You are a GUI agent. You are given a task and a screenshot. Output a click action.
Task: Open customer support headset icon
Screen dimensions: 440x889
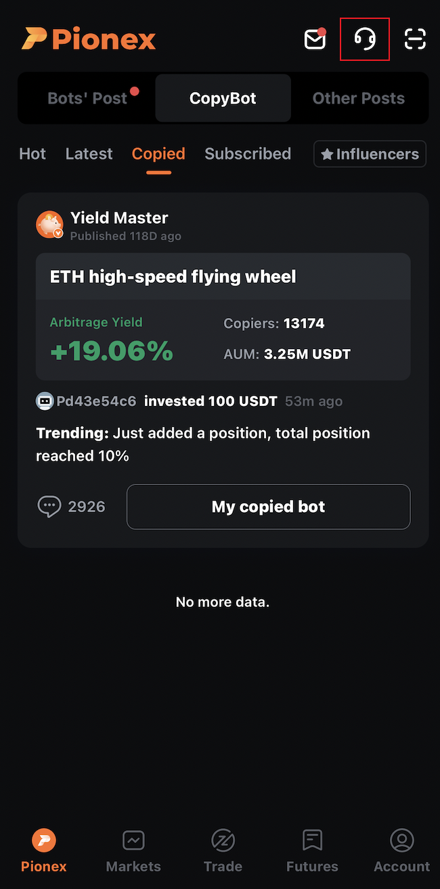365,39
